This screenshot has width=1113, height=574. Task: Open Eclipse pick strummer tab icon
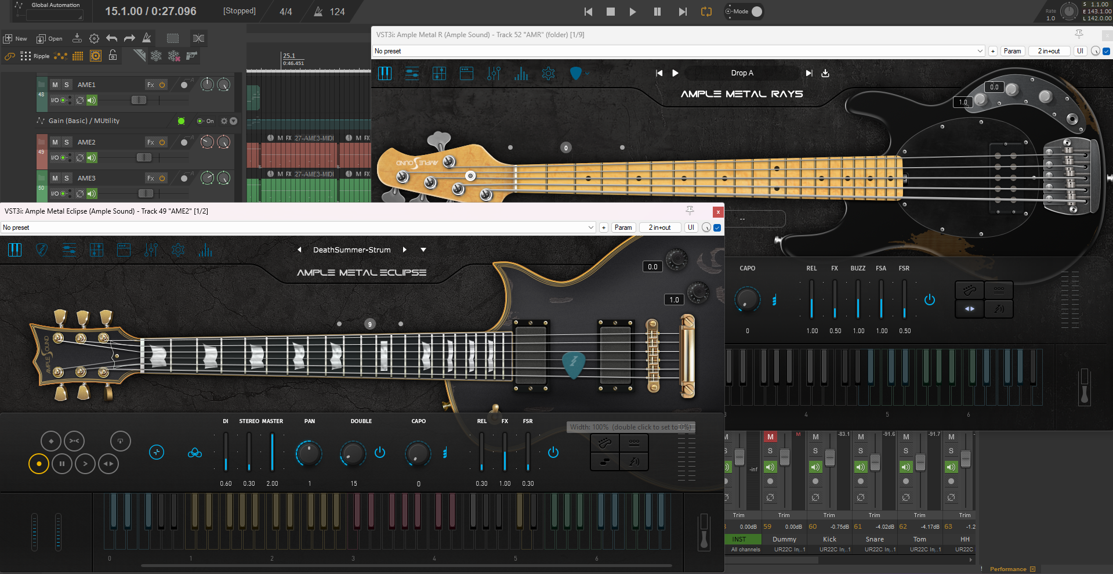click(42, 250)
